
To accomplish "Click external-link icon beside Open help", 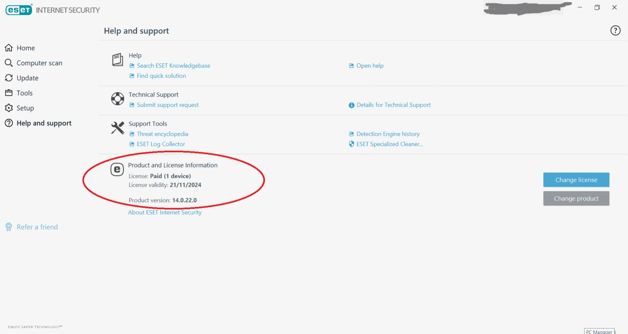I will pyautogui.click(x=352, y=66).
